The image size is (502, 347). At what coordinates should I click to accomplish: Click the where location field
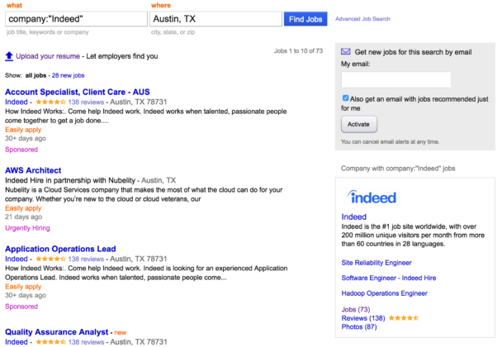(215, 19)
